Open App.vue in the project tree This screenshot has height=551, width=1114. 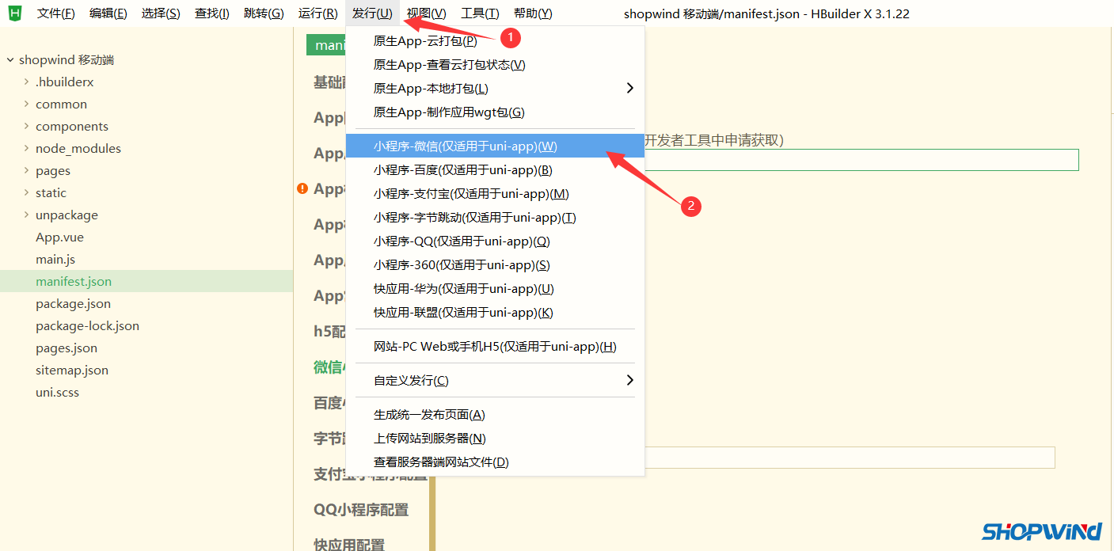[59, 237]
